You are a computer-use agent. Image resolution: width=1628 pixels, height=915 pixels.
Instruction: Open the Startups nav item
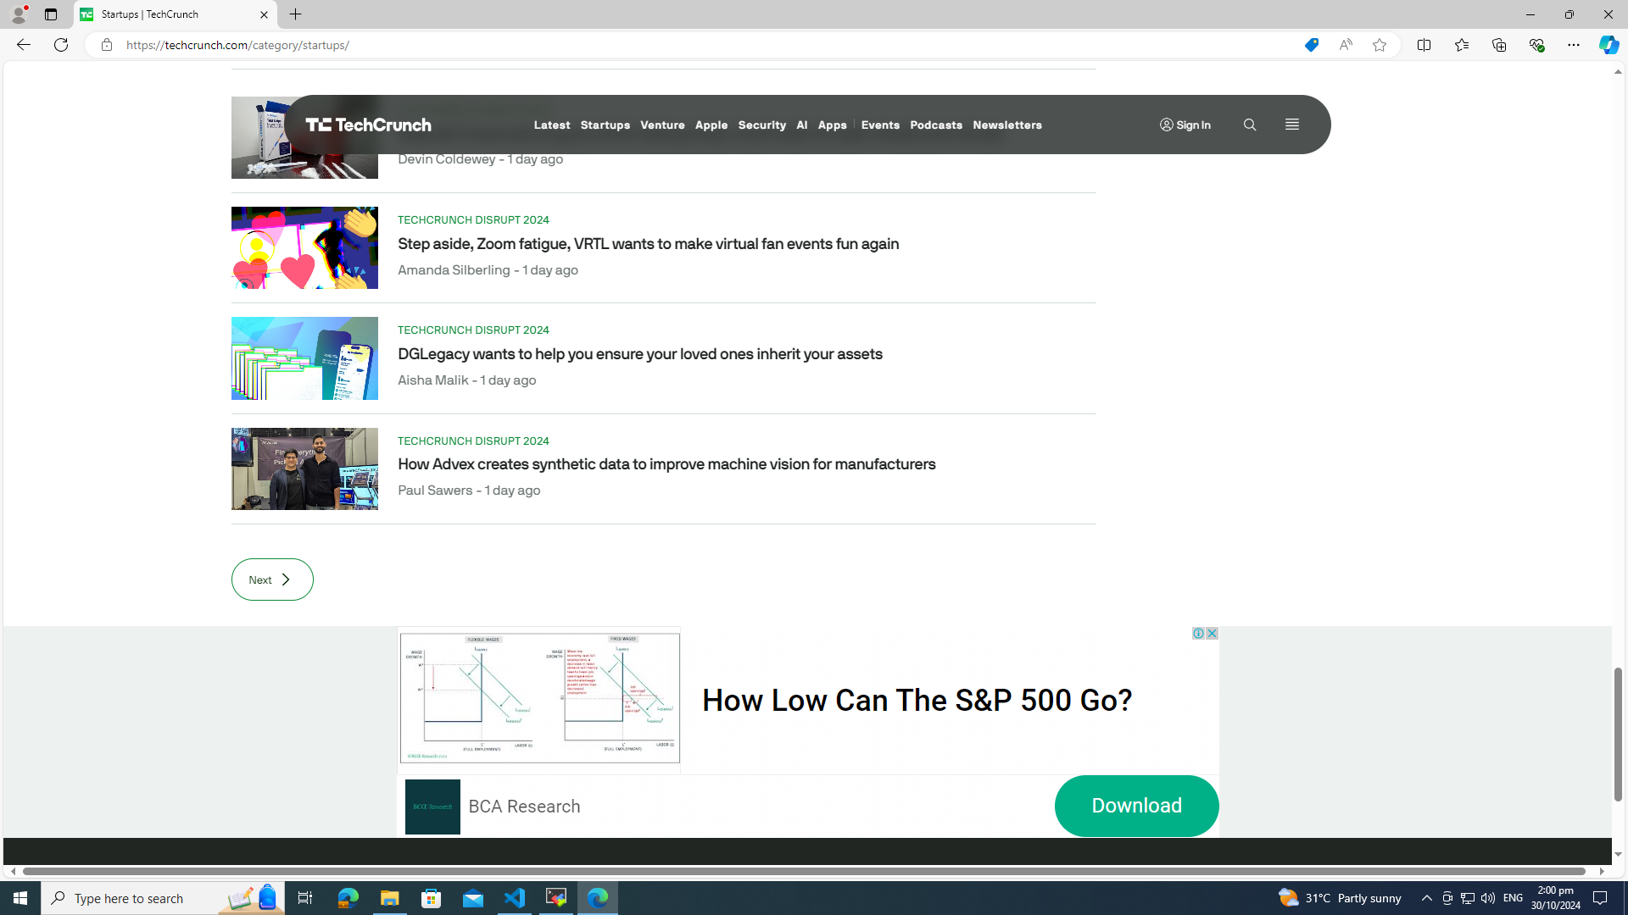[605, 125]
